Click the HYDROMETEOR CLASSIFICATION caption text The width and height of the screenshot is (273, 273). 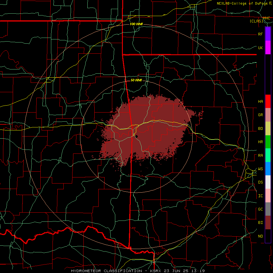click(106, 271)
